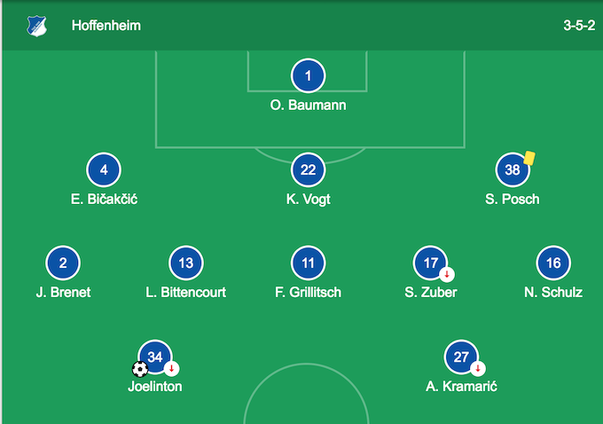Open N. Schulz player name
Viewport: 603px width, 424px height.
553,292
